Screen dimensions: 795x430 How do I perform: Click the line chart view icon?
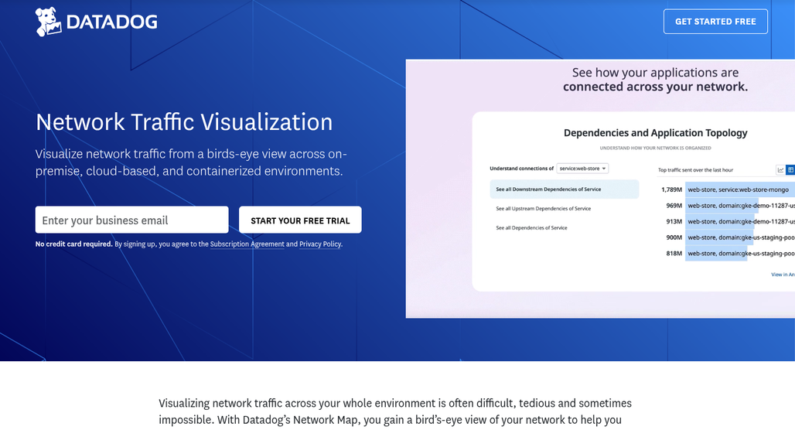point(780,170)
